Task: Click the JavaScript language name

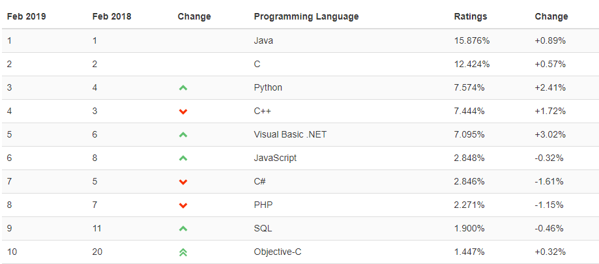Action: coord(275,158)
